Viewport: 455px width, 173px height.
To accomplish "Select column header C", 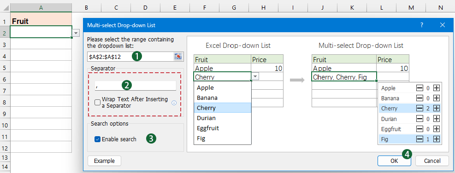I will point(116,8).
